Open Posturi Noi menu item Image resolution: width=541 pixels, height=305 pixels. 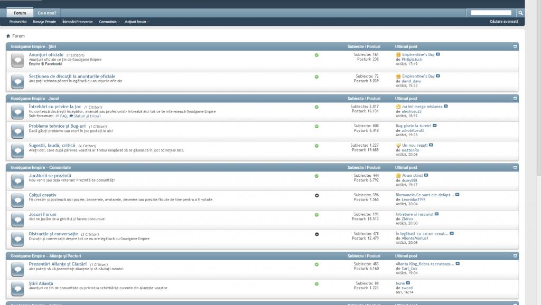pyautogui.click(x=18, y=22)
